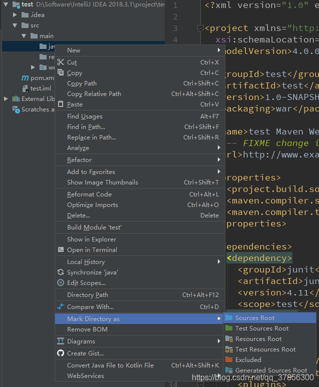Click the Create Gist GitHub icon

point(61,353)
